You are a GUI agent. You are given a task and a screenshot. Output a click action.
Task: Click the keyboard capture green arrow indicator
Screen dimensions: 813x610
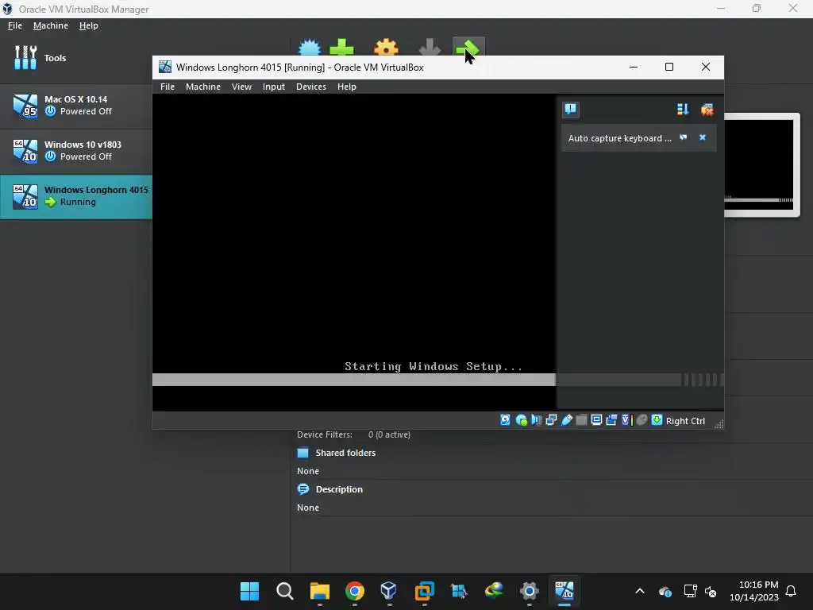657,420
